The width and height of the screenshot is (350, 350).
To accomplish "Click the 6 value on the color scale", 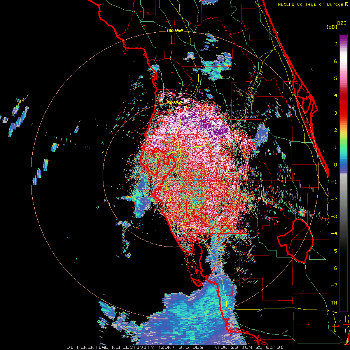I will 336,61.
